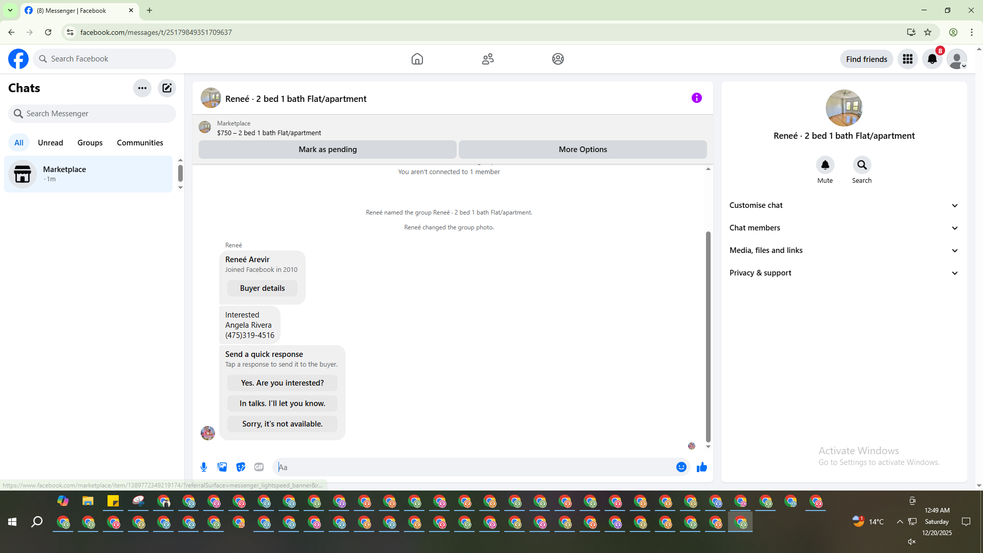This screenshot has height=553, width=983.
Task: Expand the Chat members section
Action: tap(844, 228)
